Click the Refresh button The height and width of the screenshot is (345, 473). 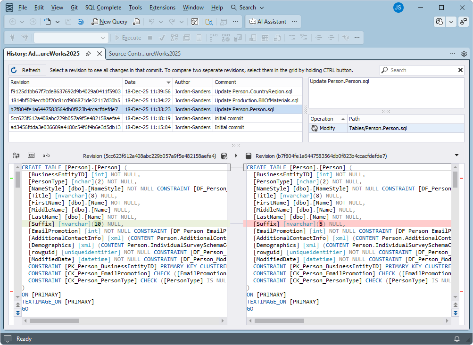(27, 70)
